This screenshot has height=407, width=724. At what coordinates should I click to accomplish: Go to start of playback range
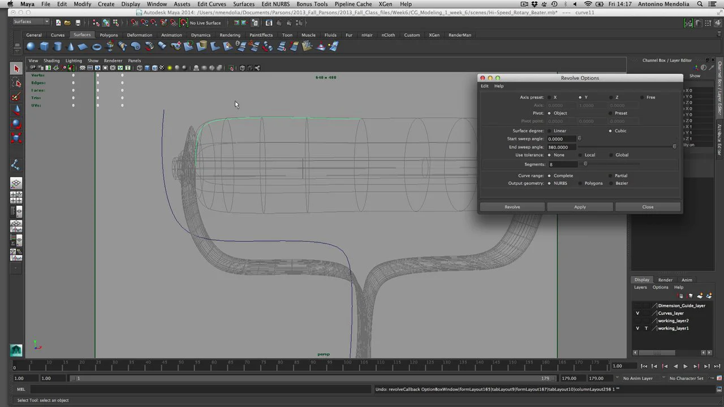(x=644, y=366)
